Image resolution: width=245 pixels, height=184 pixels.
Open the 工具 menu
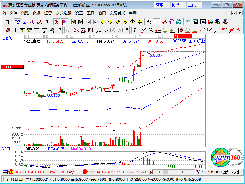click(x=91, y=13)
